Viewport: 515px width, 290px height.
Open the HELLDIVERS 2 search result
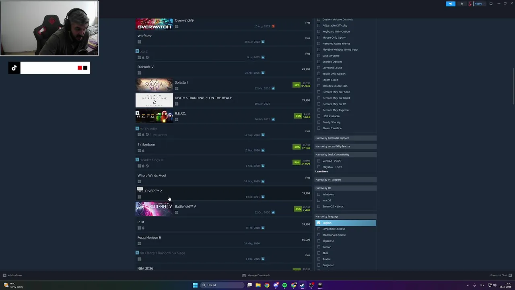coord(223,193)
